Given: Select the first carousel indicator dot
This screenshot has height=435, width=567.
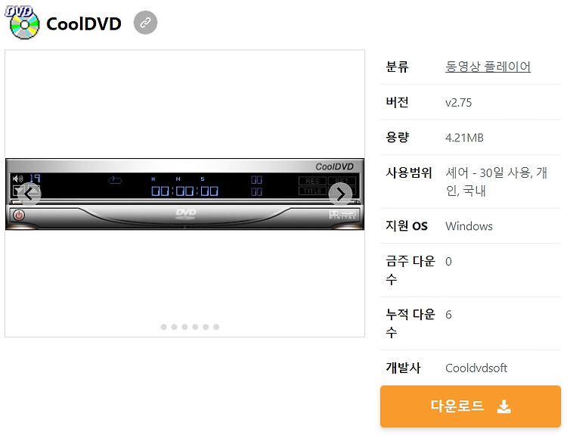Looking at the screenshot, I should [164, 327].
